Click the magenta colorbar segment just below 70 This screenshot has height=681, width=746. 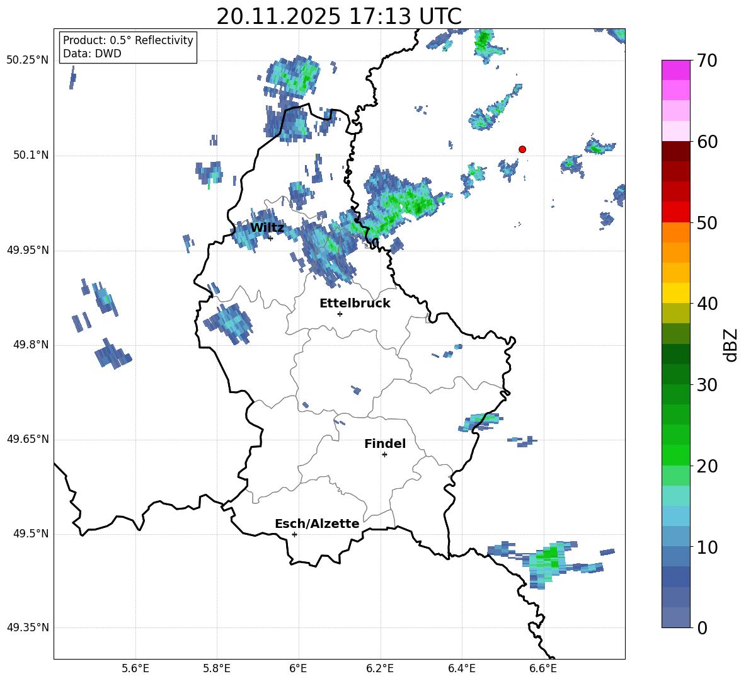coord(675,70)
